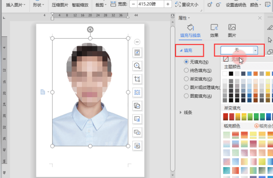Click 设置透明色 set transparent color
Image resolution: width=273 pixels, height=178 pixels.
(236, 5)
